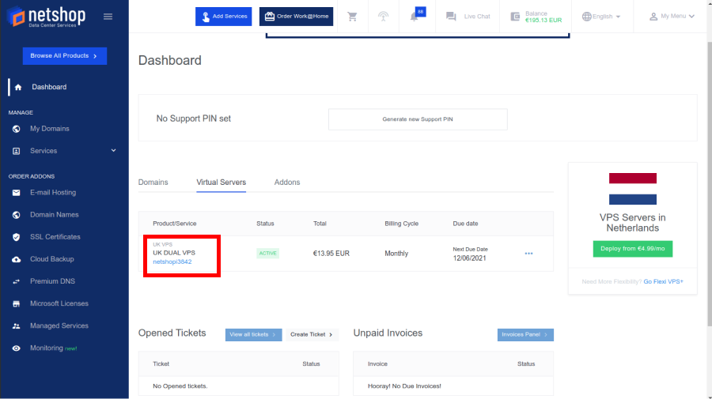This screenshot has width=712, height=399.
Task: Click the network status antenna icon
Action: [383, 17]
